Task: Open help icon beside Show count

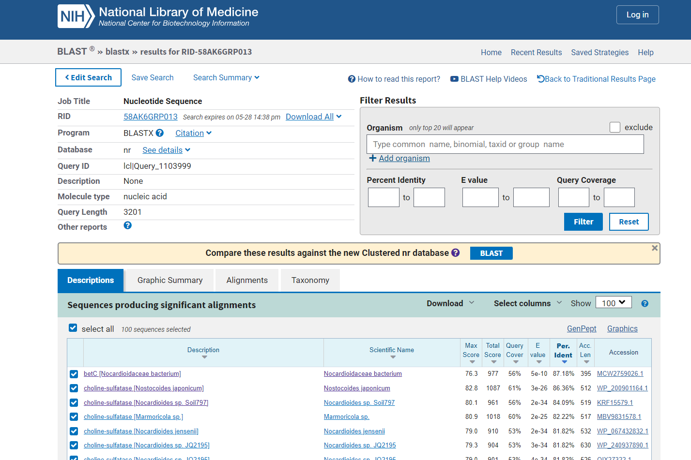Action: (645, 304)
